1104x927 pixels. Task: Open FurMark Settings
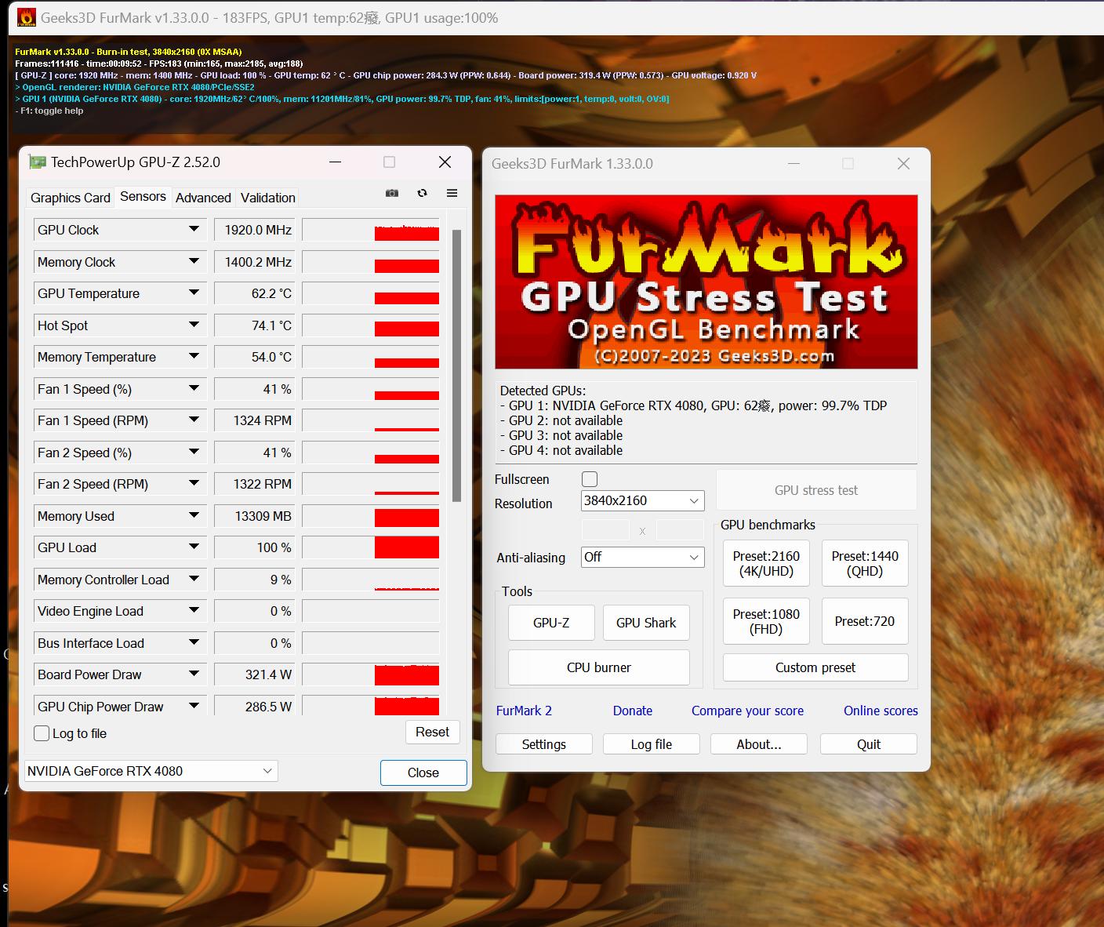tap(543, 743)
